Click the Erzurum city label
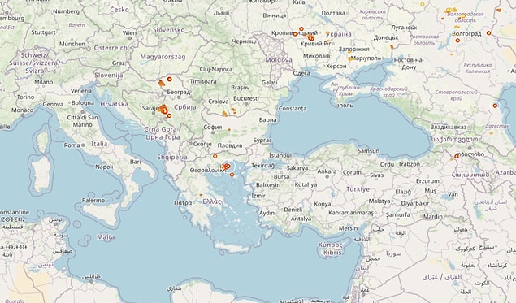Viewport: 516px width, 303px height. click(x=427, y=181)
